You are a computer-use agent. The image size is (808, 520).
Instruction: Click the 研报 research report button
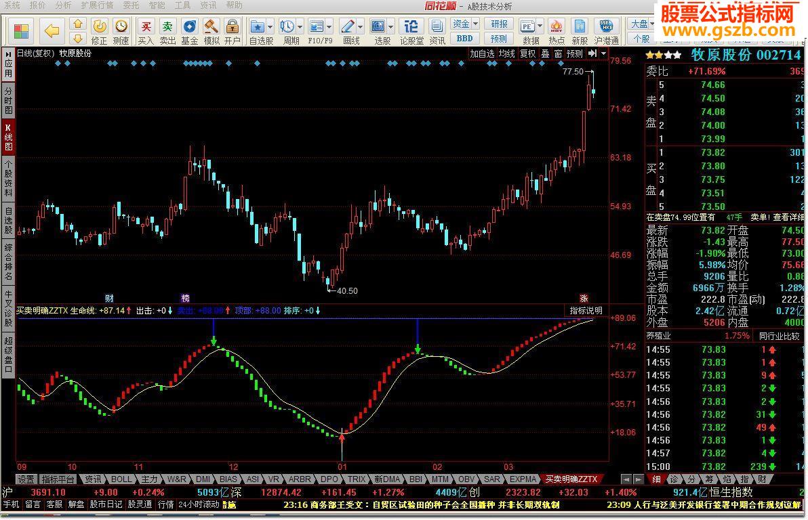[499, 24]
